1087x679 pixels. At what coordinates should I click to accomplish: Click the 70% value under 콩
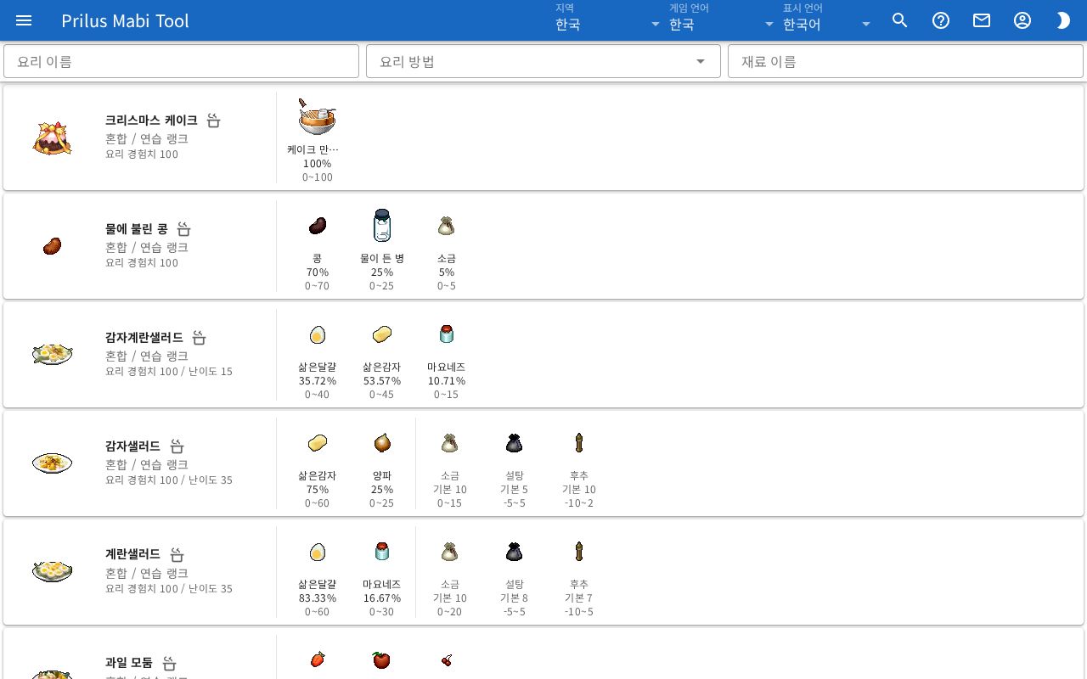click(x=318, y=272)
